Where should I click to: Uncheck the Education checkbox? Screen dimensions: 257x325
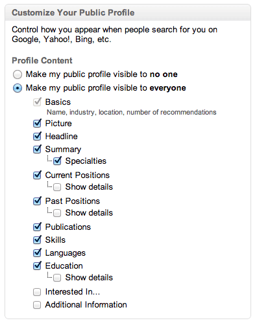(x=37, y=266)
